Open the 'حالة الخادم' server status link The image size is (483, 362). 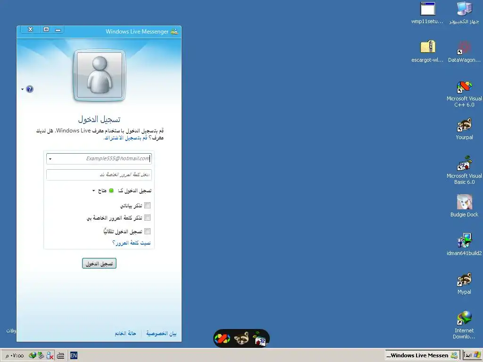click(x=125, y=333)
